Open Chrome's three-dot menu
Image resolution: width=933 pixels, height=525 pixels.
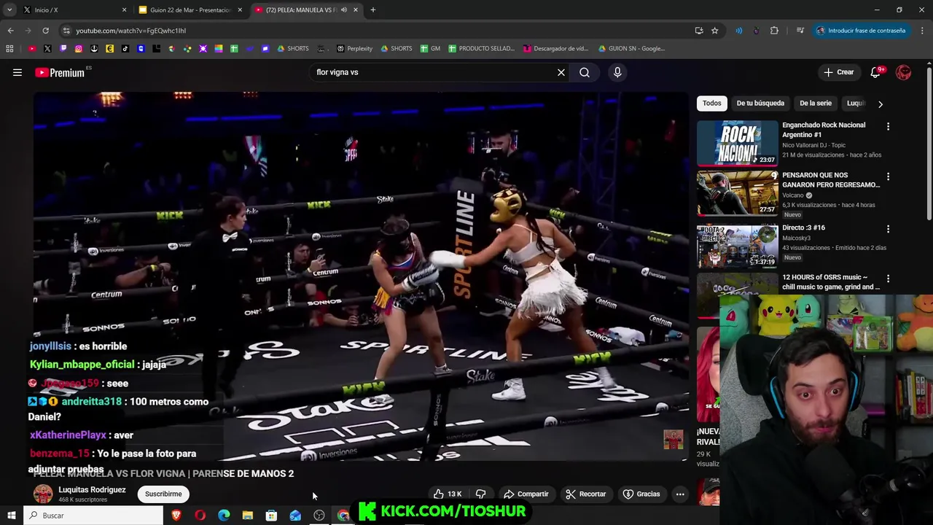(x=922, y=31)
